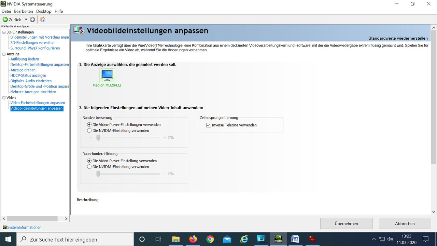
Task: Open the Desktop menu
Action: [44, 11]
